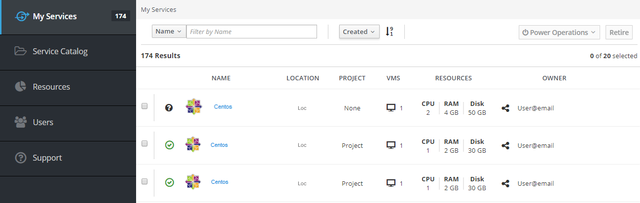The height and width of the screenshot is (203, 640).
Task: Tick the second Centos row checkbox
Action: click(x=144, y=143)
